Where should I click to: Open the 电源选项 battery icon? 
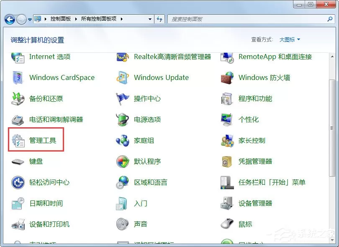[x=122, y=120]
